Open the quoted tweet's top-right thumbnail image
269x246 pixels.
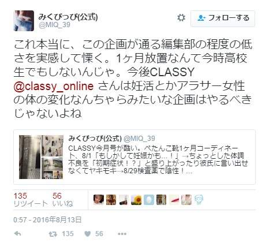tap(53, 146)
